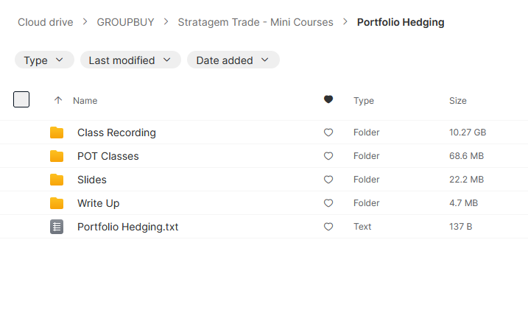This screenshot has height=318, width=528.
Task: Select the Write Up row heart icon
Action: click(328, 203)
